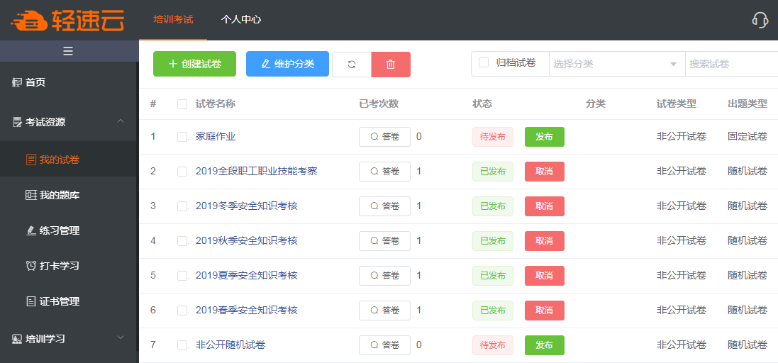Open 我的题库 in the sidebar

59,195
